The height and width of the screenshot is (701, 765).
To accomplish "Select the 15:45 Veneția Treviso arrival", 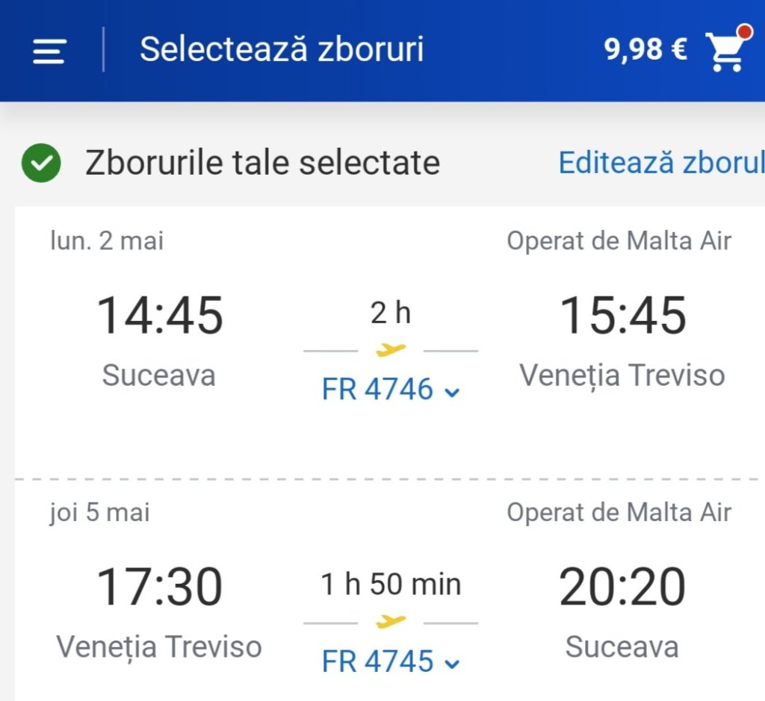I will click(x=622, y=315).
